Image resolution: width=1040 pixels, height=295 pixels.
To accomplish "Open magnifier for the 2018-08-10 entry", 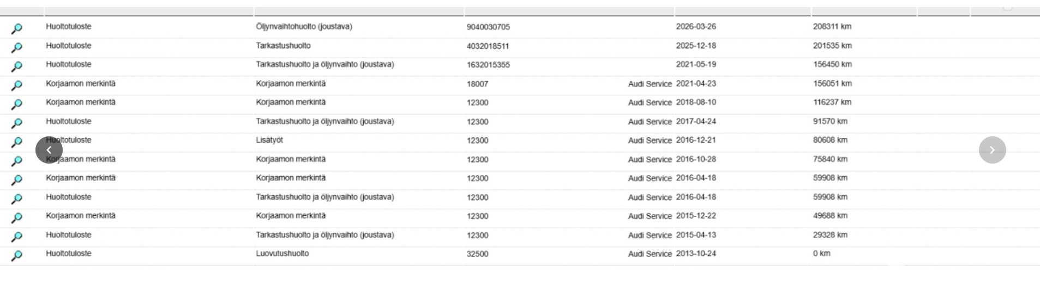I will coord(17,104).
